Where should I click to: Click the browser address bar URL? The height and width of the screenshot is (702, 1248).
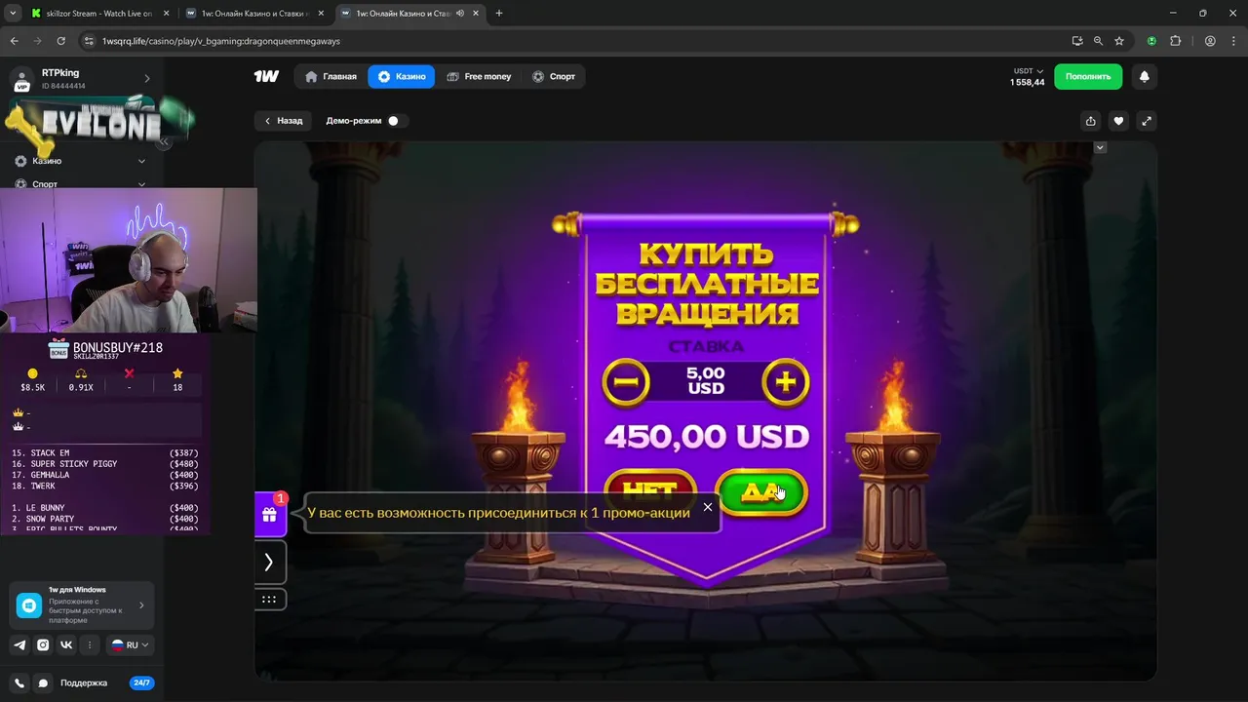point(220,41)
